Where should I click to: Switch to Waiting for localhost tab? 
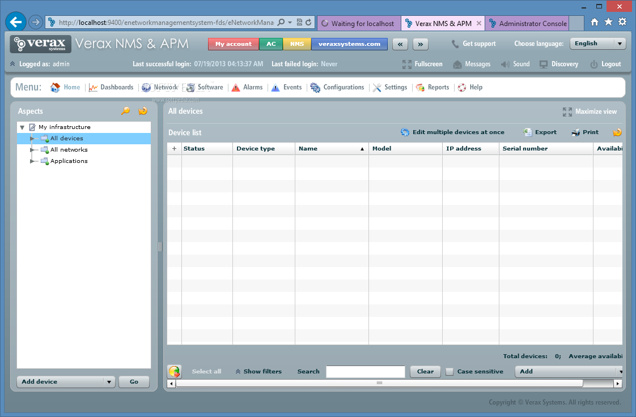coord(359,24)
